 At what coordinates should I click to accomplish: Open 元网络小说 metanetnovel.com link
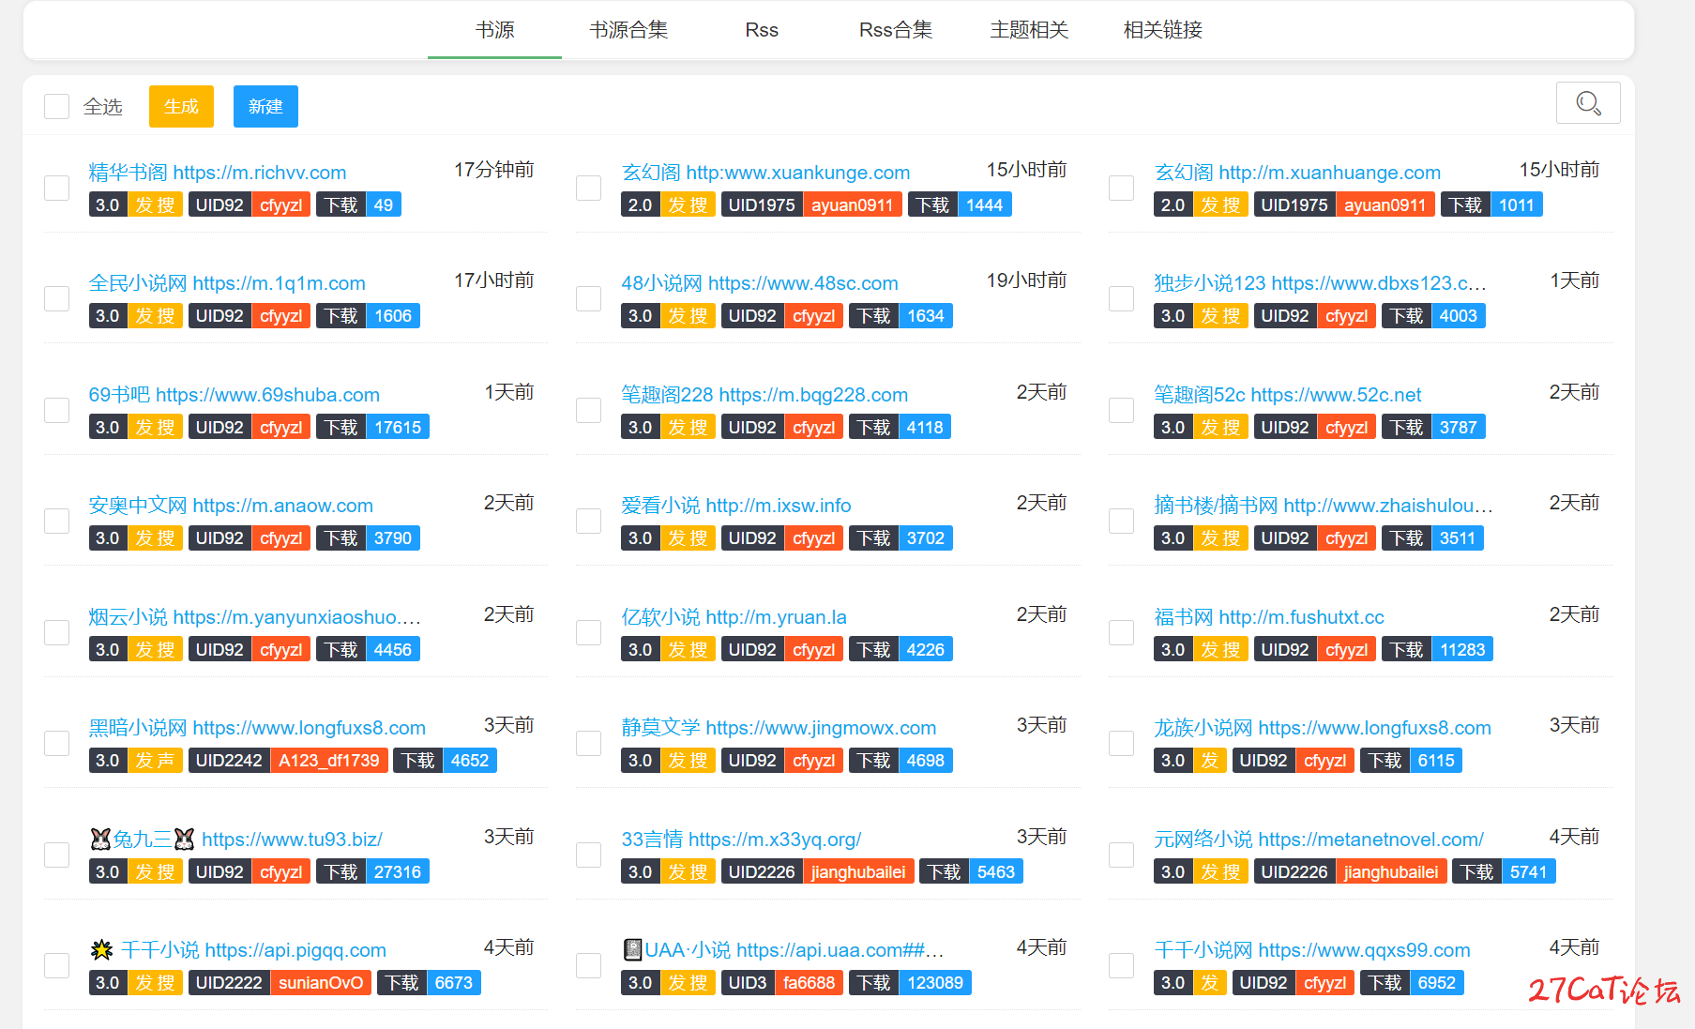click(1319, 840)
